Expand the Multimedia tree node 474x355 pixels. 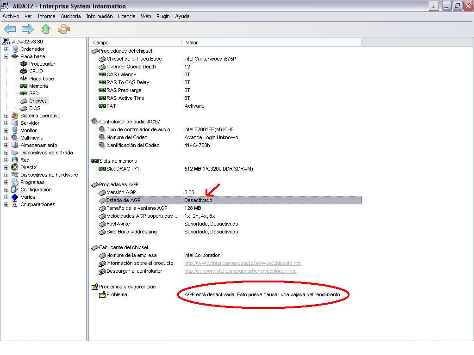(6, 138)
